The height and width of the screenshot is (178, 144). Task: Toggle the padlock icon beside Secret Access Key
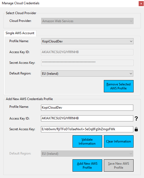click(136, 129)
